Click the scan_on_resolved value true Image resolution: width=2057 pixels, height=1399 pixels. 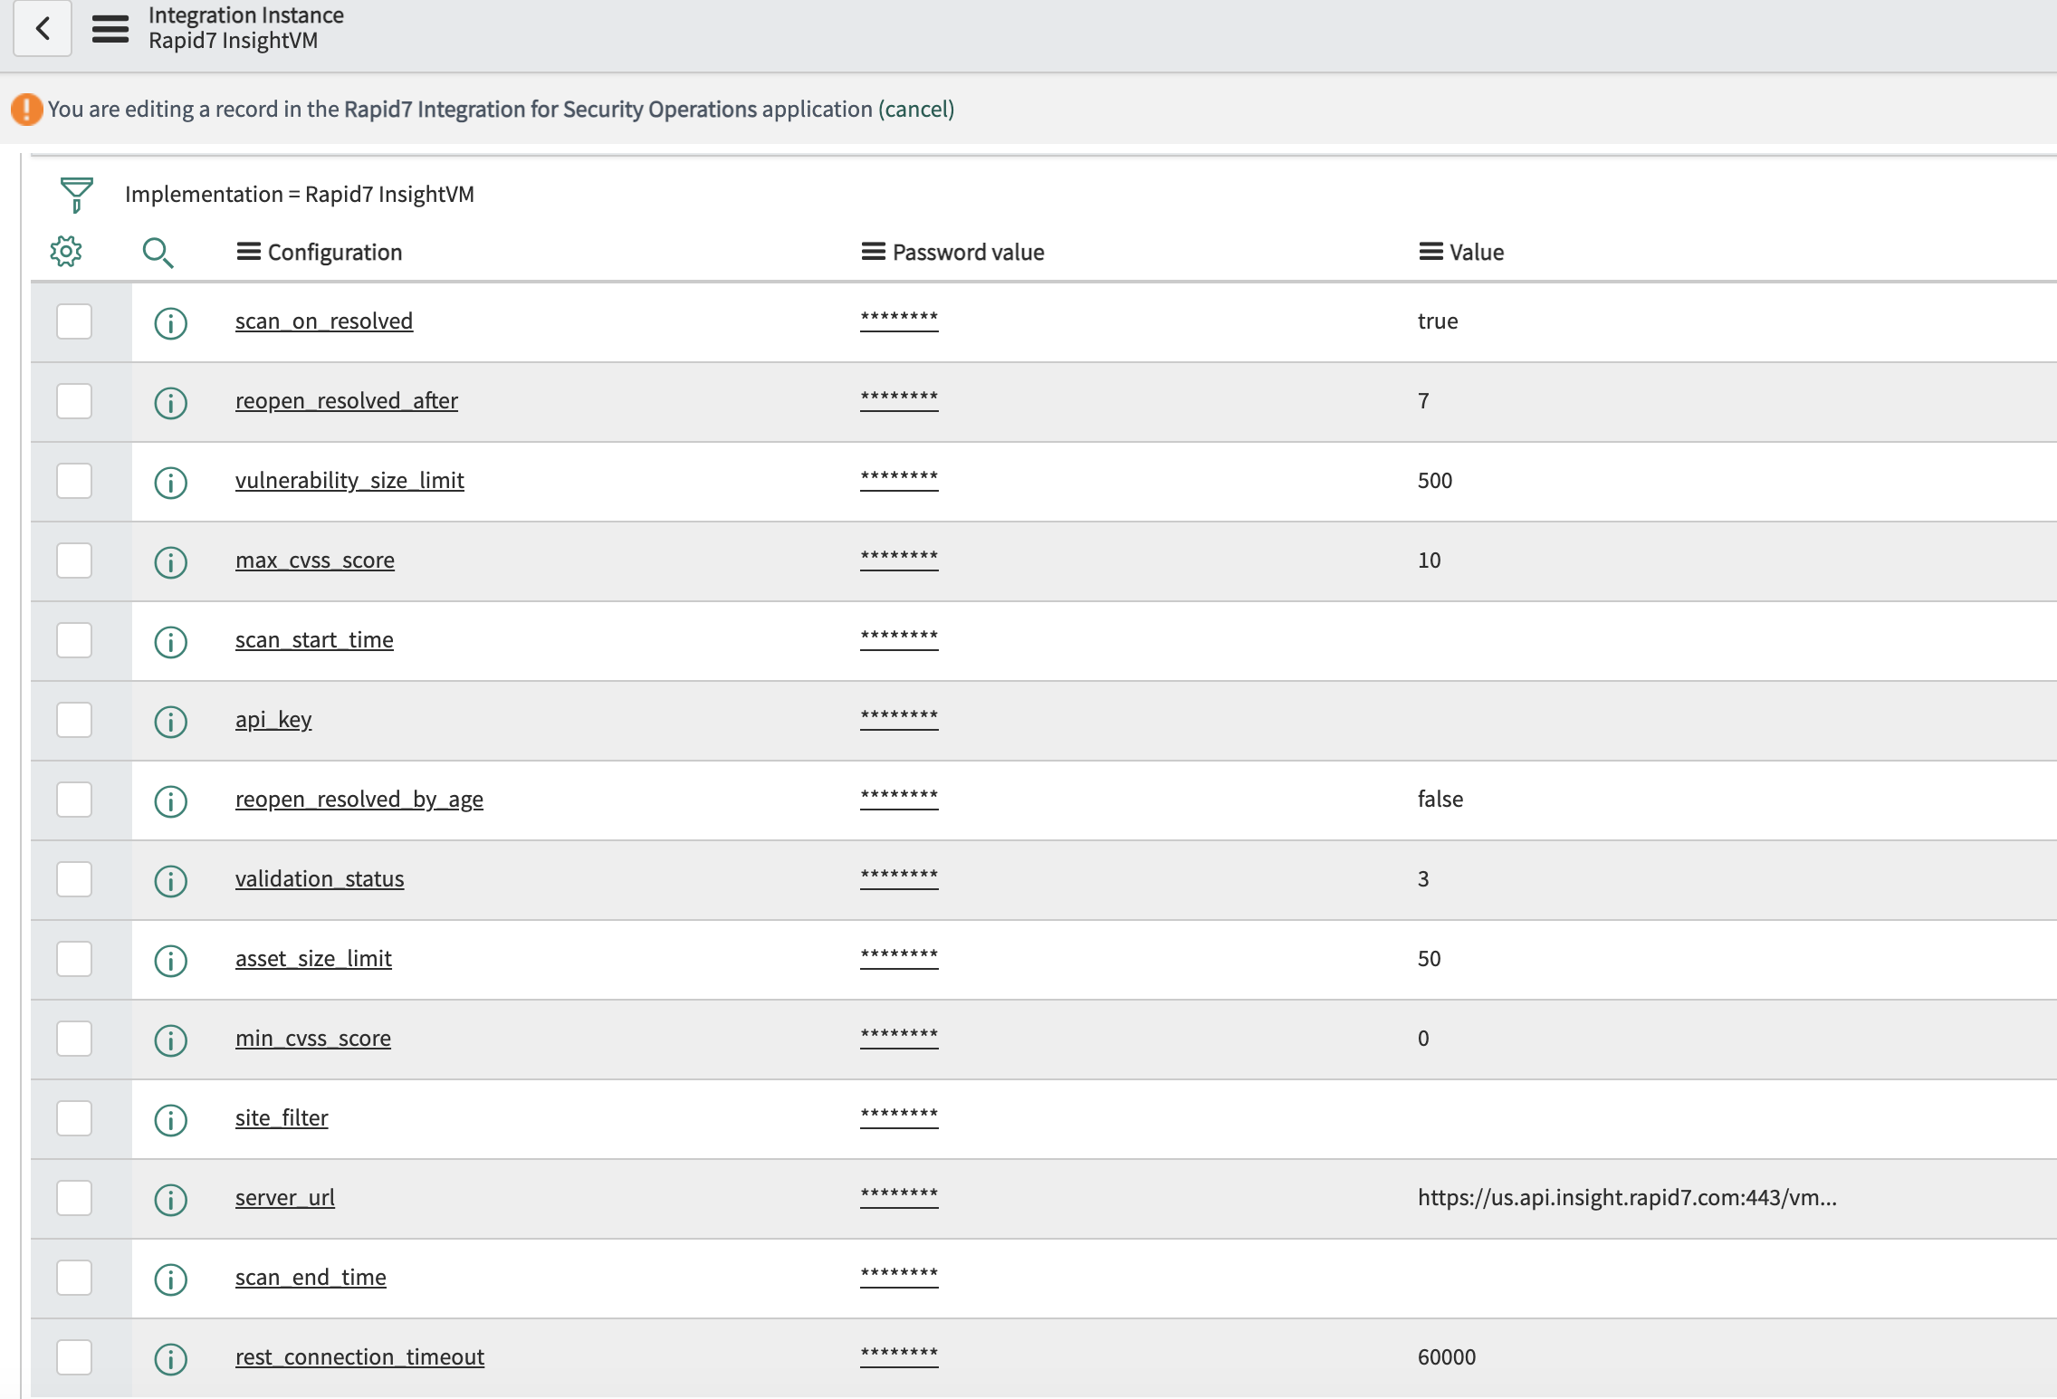(1438, 321)
